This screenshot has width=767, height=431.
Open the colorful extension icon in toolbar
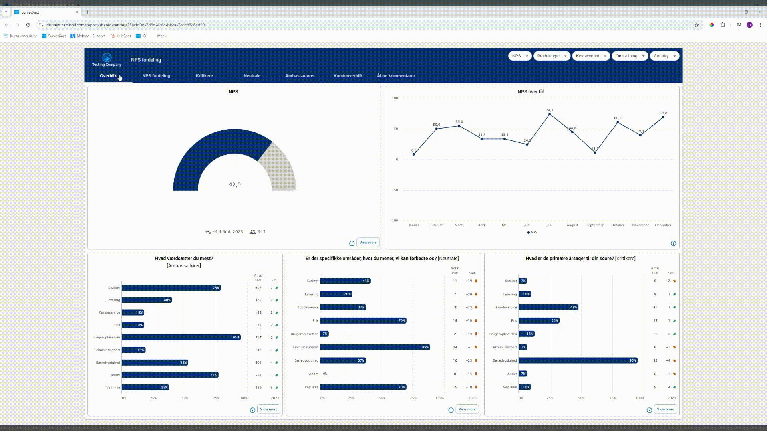point(711,25)
